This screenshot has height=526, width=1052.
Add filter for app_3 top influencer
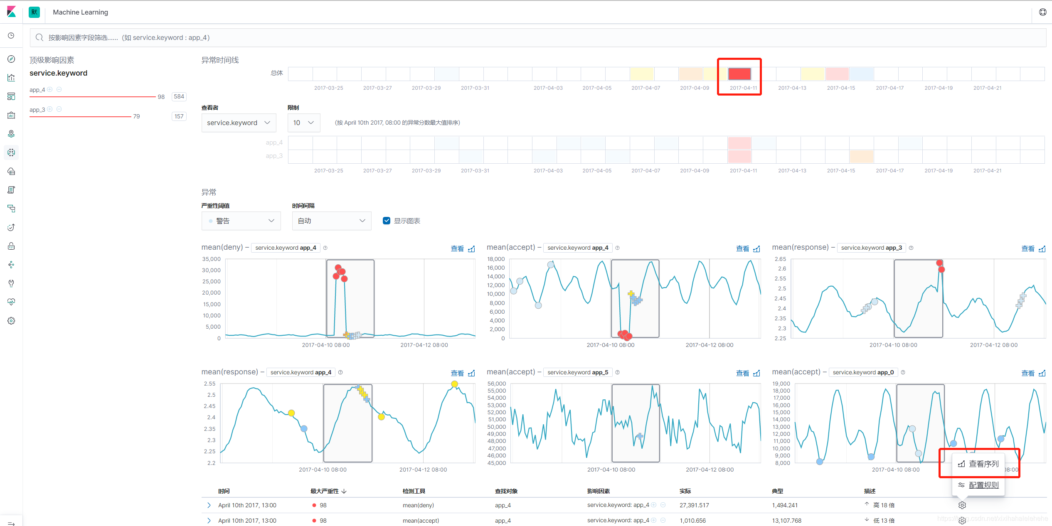50,109
